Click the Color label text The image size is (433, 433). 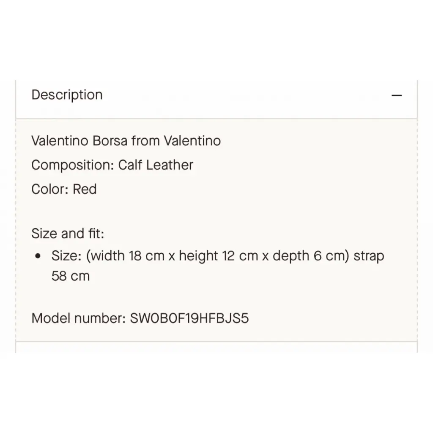point(50,189)
